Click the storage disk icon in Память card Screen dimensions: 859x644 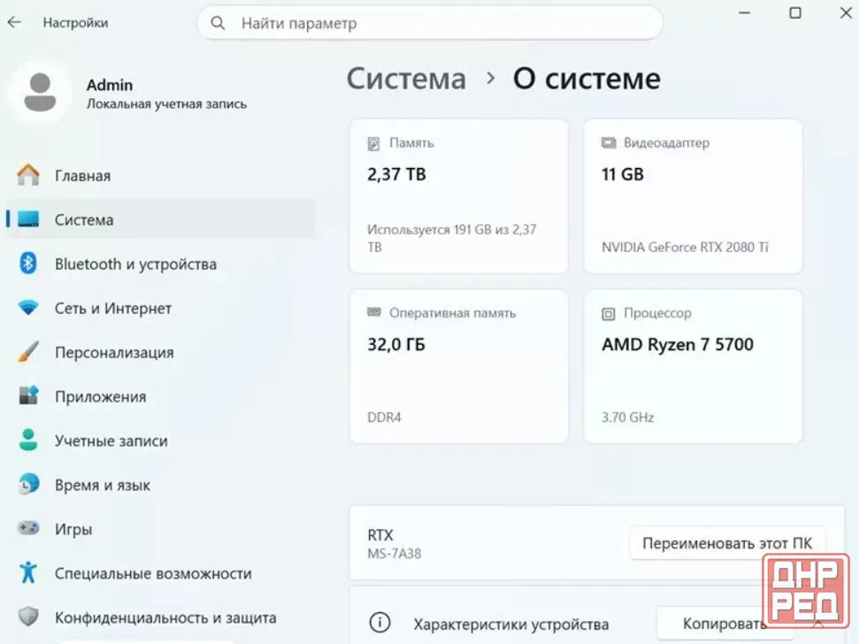(x=373, y=143)
